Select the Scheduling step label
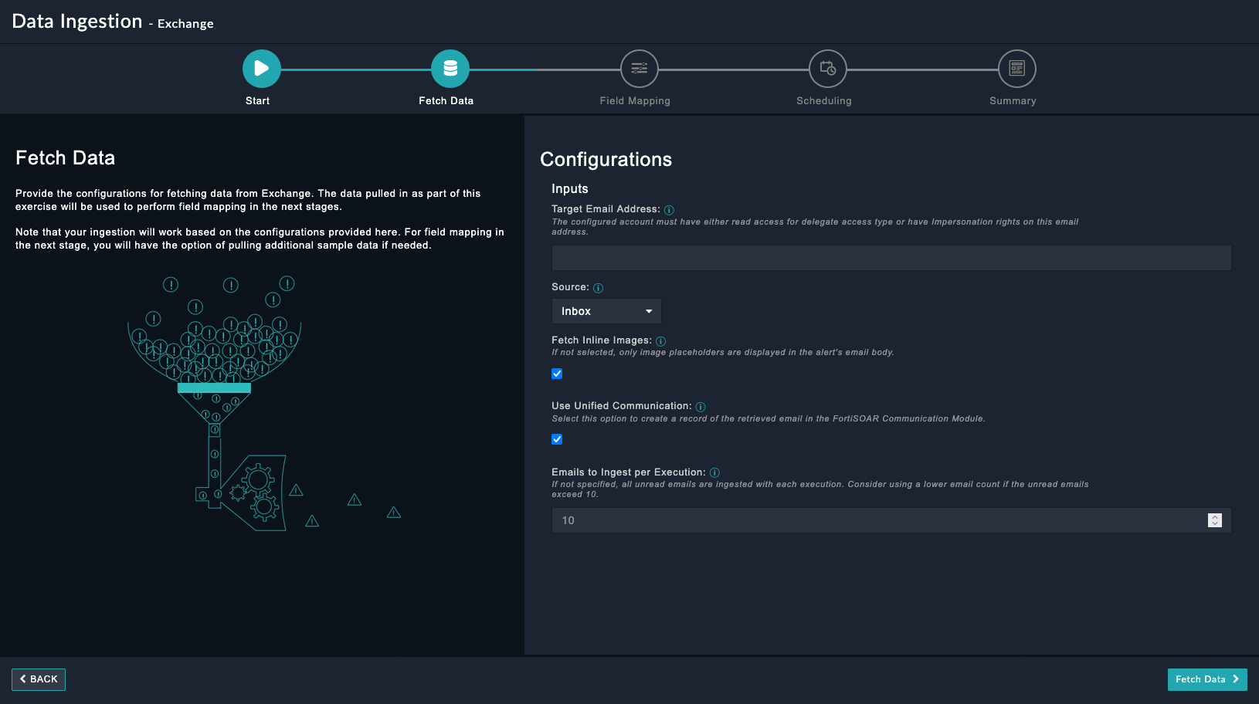Image resolution: width=1259 pixels, height=704 pixels. (823, 101)
